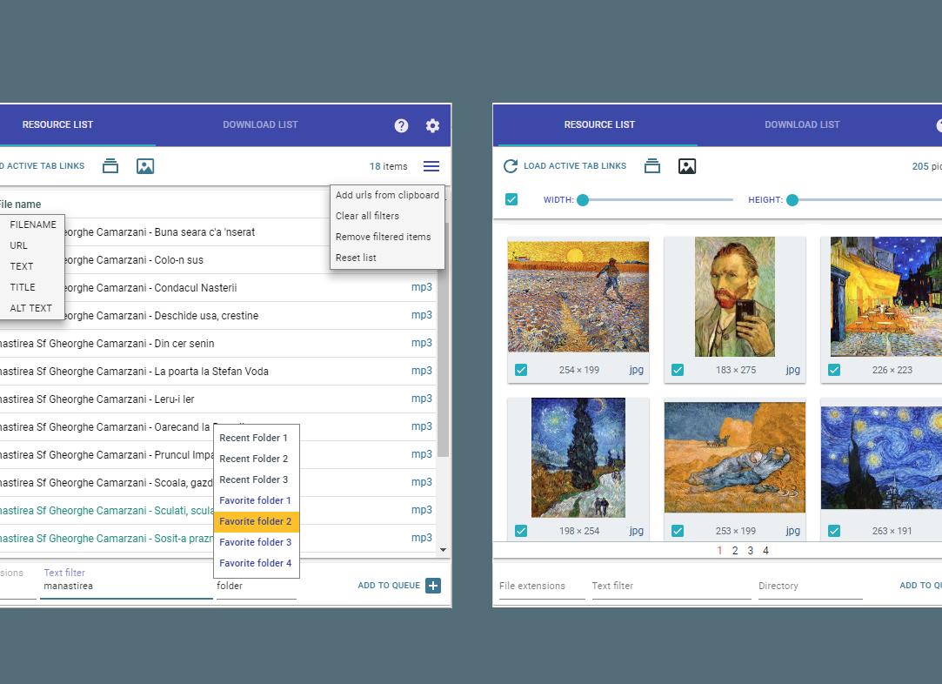Click the reload icon in right panel
This screenshot has height=684, width=942.
511,166
